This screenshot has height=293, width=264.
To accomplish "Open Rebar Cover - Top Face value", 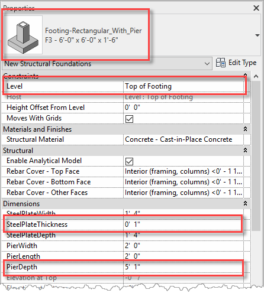I will [x=183, y=171].
